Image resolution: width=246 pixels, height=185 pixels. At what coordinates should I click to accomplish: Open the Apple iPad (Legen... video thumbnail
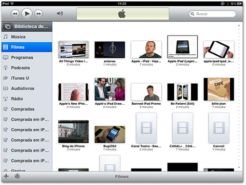pos(182,47)
